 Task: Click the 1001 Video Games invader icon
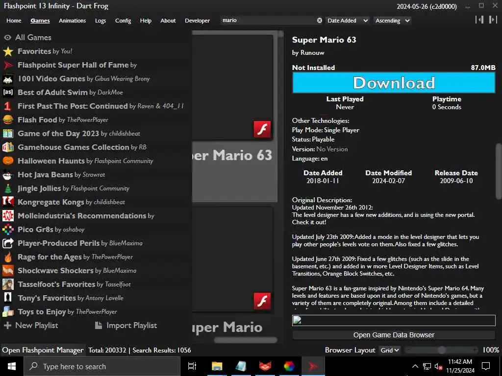[x=8, y=79]
